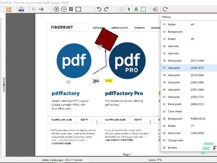Select history entry 28 Borders
The width and height of the screenshot is (217, 163).
189,147
